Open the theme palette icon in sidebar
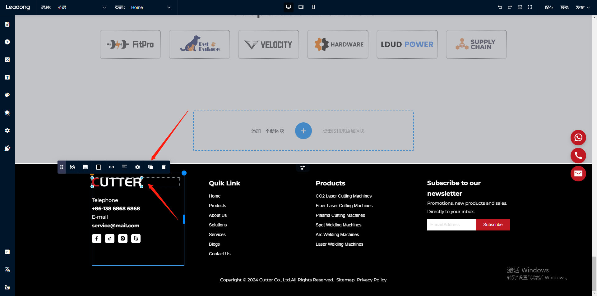 click(x=7, y=95)
